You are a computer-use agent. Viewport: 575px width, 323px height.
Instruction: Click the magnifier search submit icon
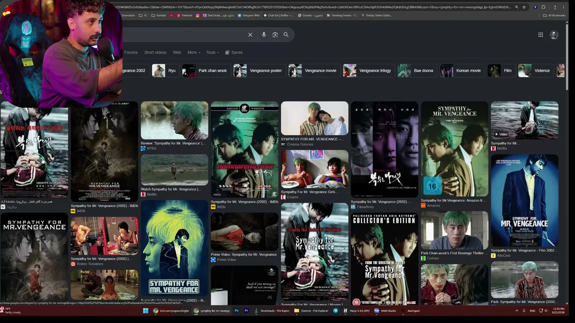(x=286, y=35)
